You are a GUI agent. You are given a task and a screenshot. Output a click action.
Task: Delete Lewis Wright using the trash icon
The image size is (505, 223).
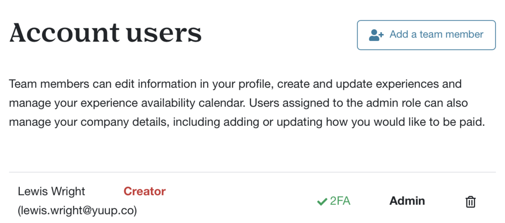[470, 201]
